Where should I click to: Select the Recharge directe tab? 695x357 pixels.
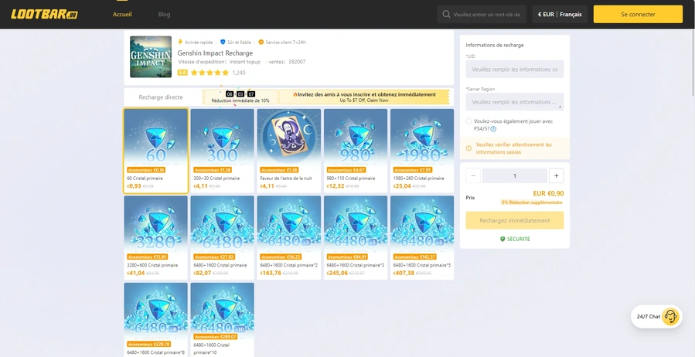coord(161,97)
